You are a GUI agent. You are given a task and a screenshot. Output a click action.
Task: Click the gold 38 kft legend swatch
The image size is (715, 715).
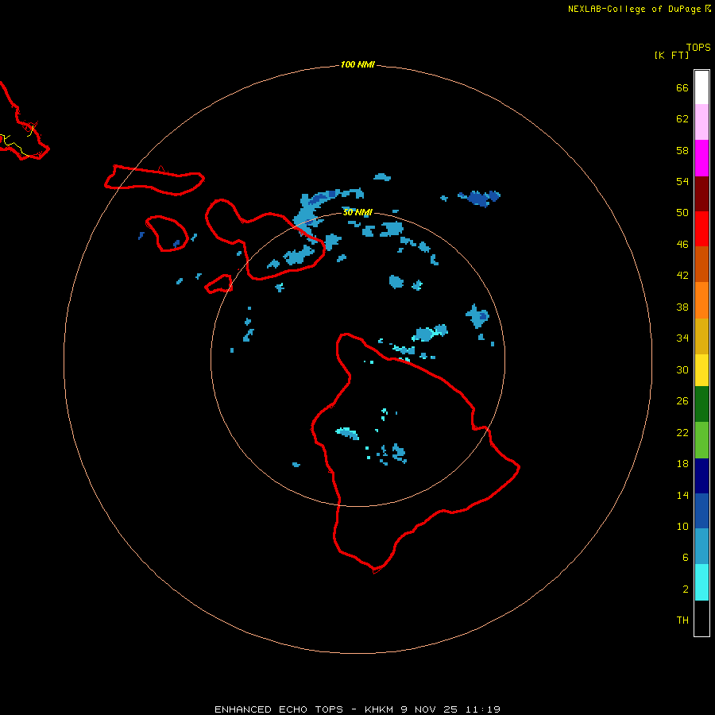coord(701,336)
